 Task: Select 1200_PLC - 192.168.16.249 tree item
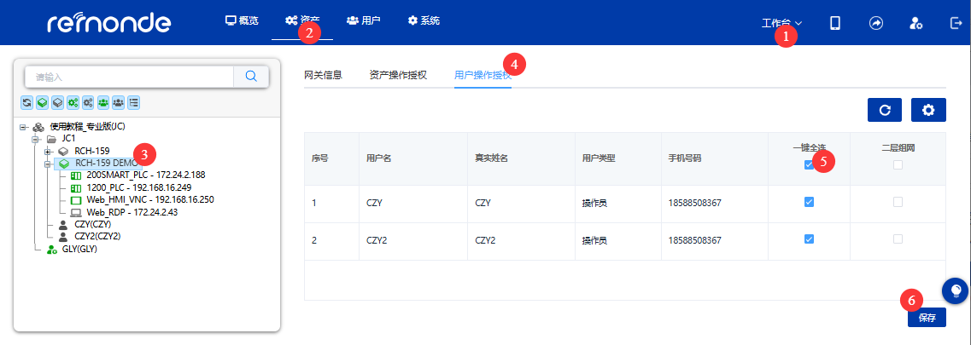click(x=139, y=188)
